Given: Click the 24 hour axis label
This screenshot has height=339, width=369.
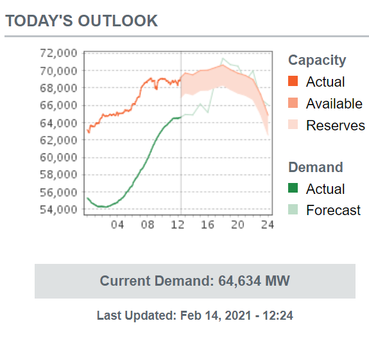Looking at the screenshot, I should pyautogui.click(x=268, y=225).
